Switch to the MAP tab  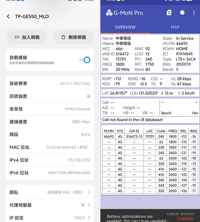tap(175, 27)
